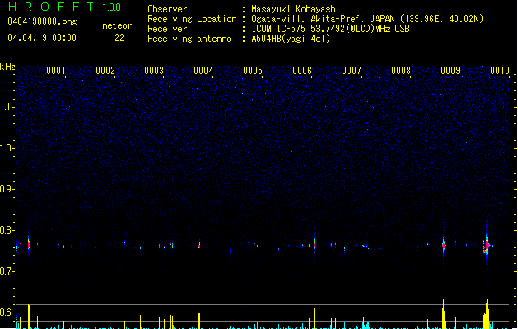Click antenna value A504HB(yagi 4el)
The image size is (518, 329).
(x=291, y=39)
